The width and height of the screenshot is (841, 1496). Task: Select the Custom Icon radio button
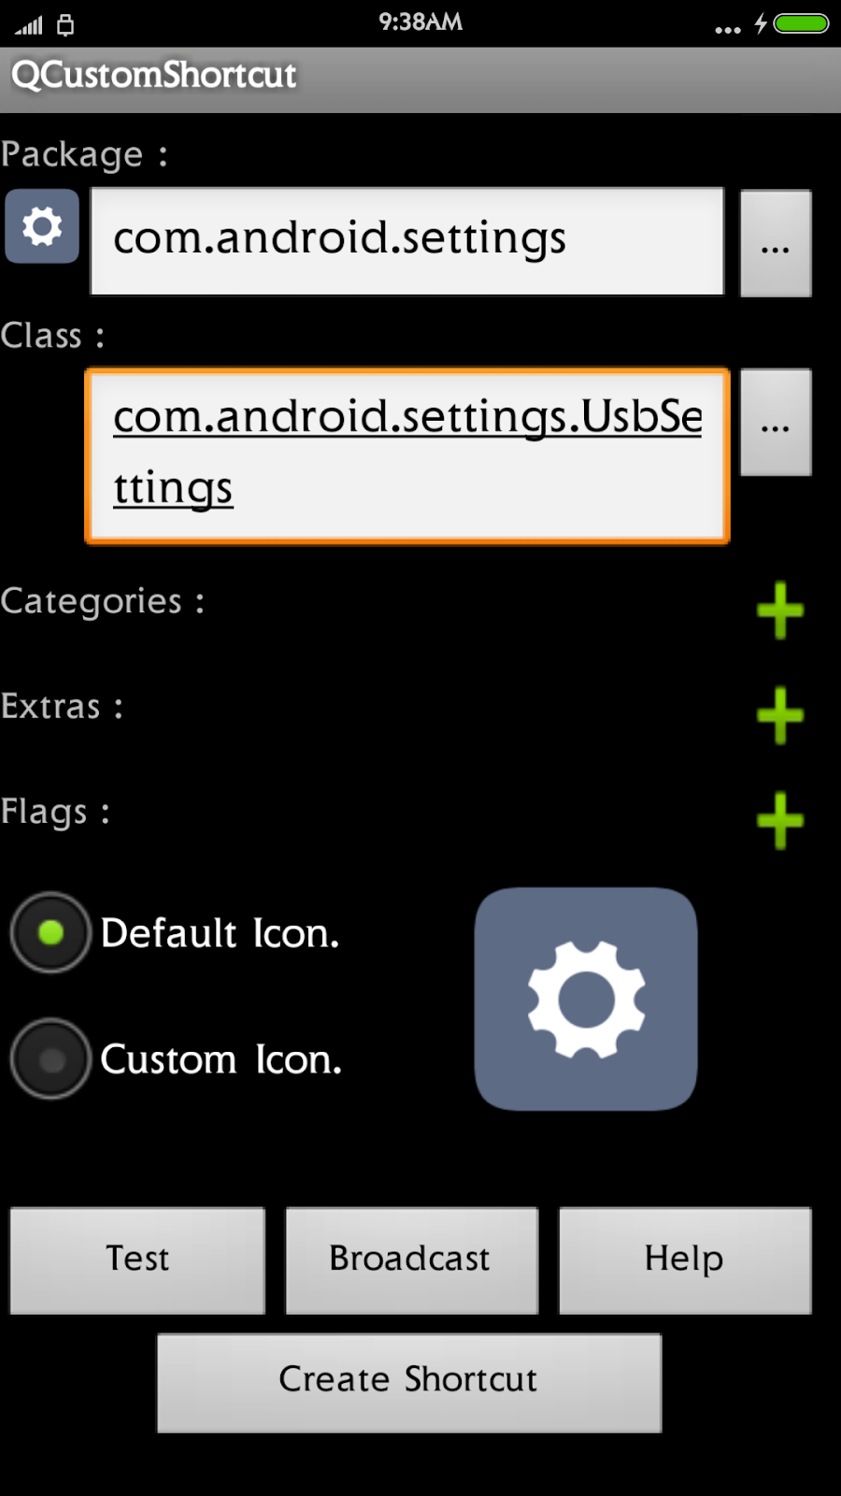click(50, 1058)
